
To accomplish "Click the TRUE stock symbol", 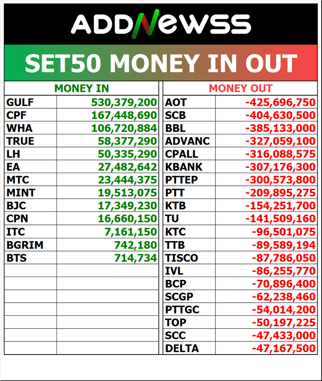I will 20,141.
